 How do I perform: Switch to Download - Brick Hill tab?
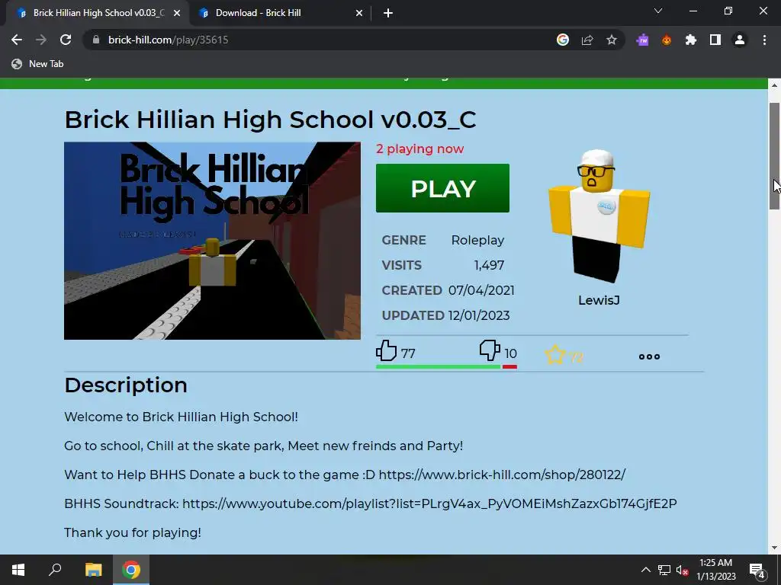click(281, 13)
